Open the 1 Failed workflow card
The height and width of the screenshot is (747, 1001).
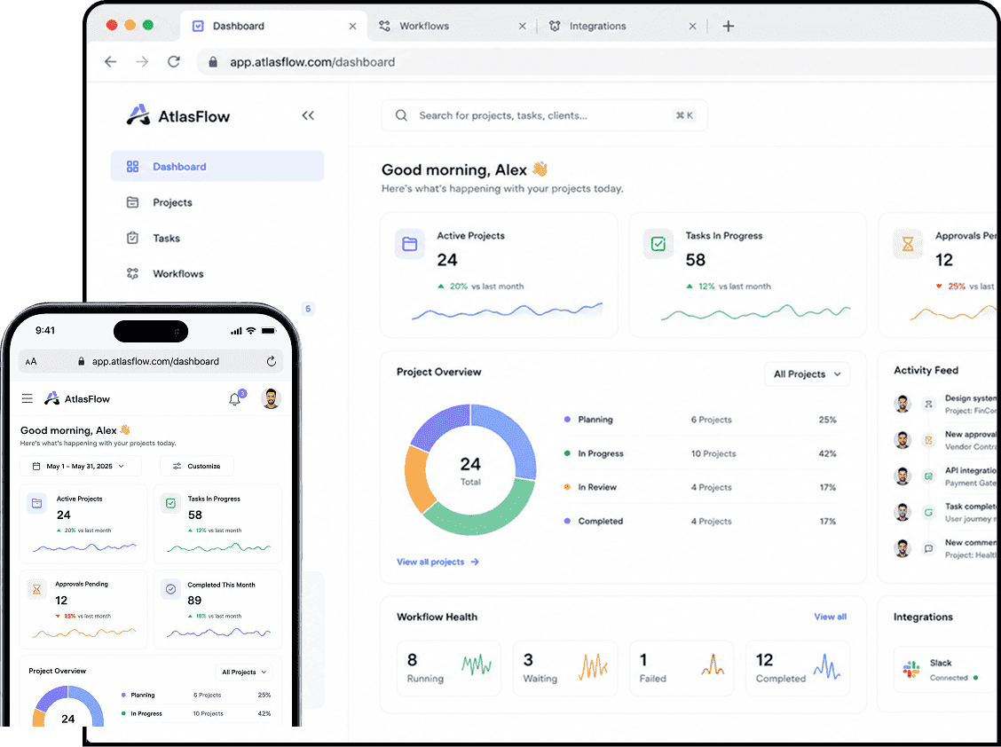pos(682,668)
